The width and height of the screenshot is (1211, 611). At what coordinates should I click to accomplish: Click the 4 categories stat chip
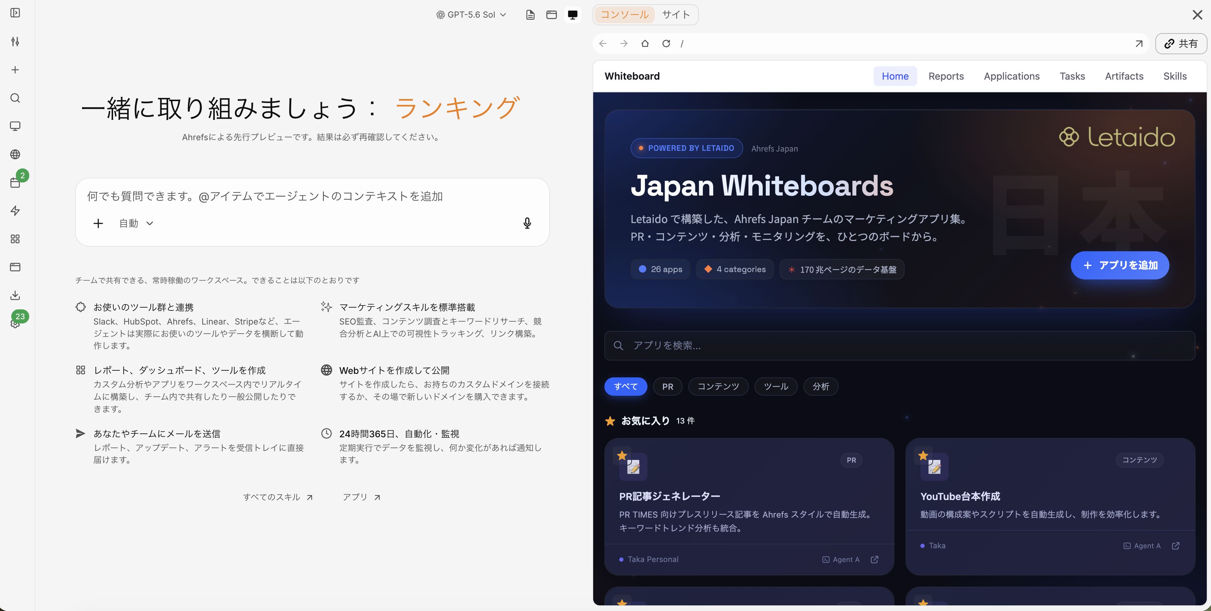735,269
